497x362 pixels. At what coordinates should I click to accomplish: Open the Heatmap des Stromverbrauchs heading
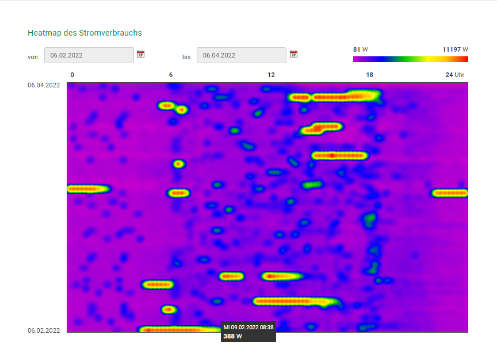coord(84,33)
